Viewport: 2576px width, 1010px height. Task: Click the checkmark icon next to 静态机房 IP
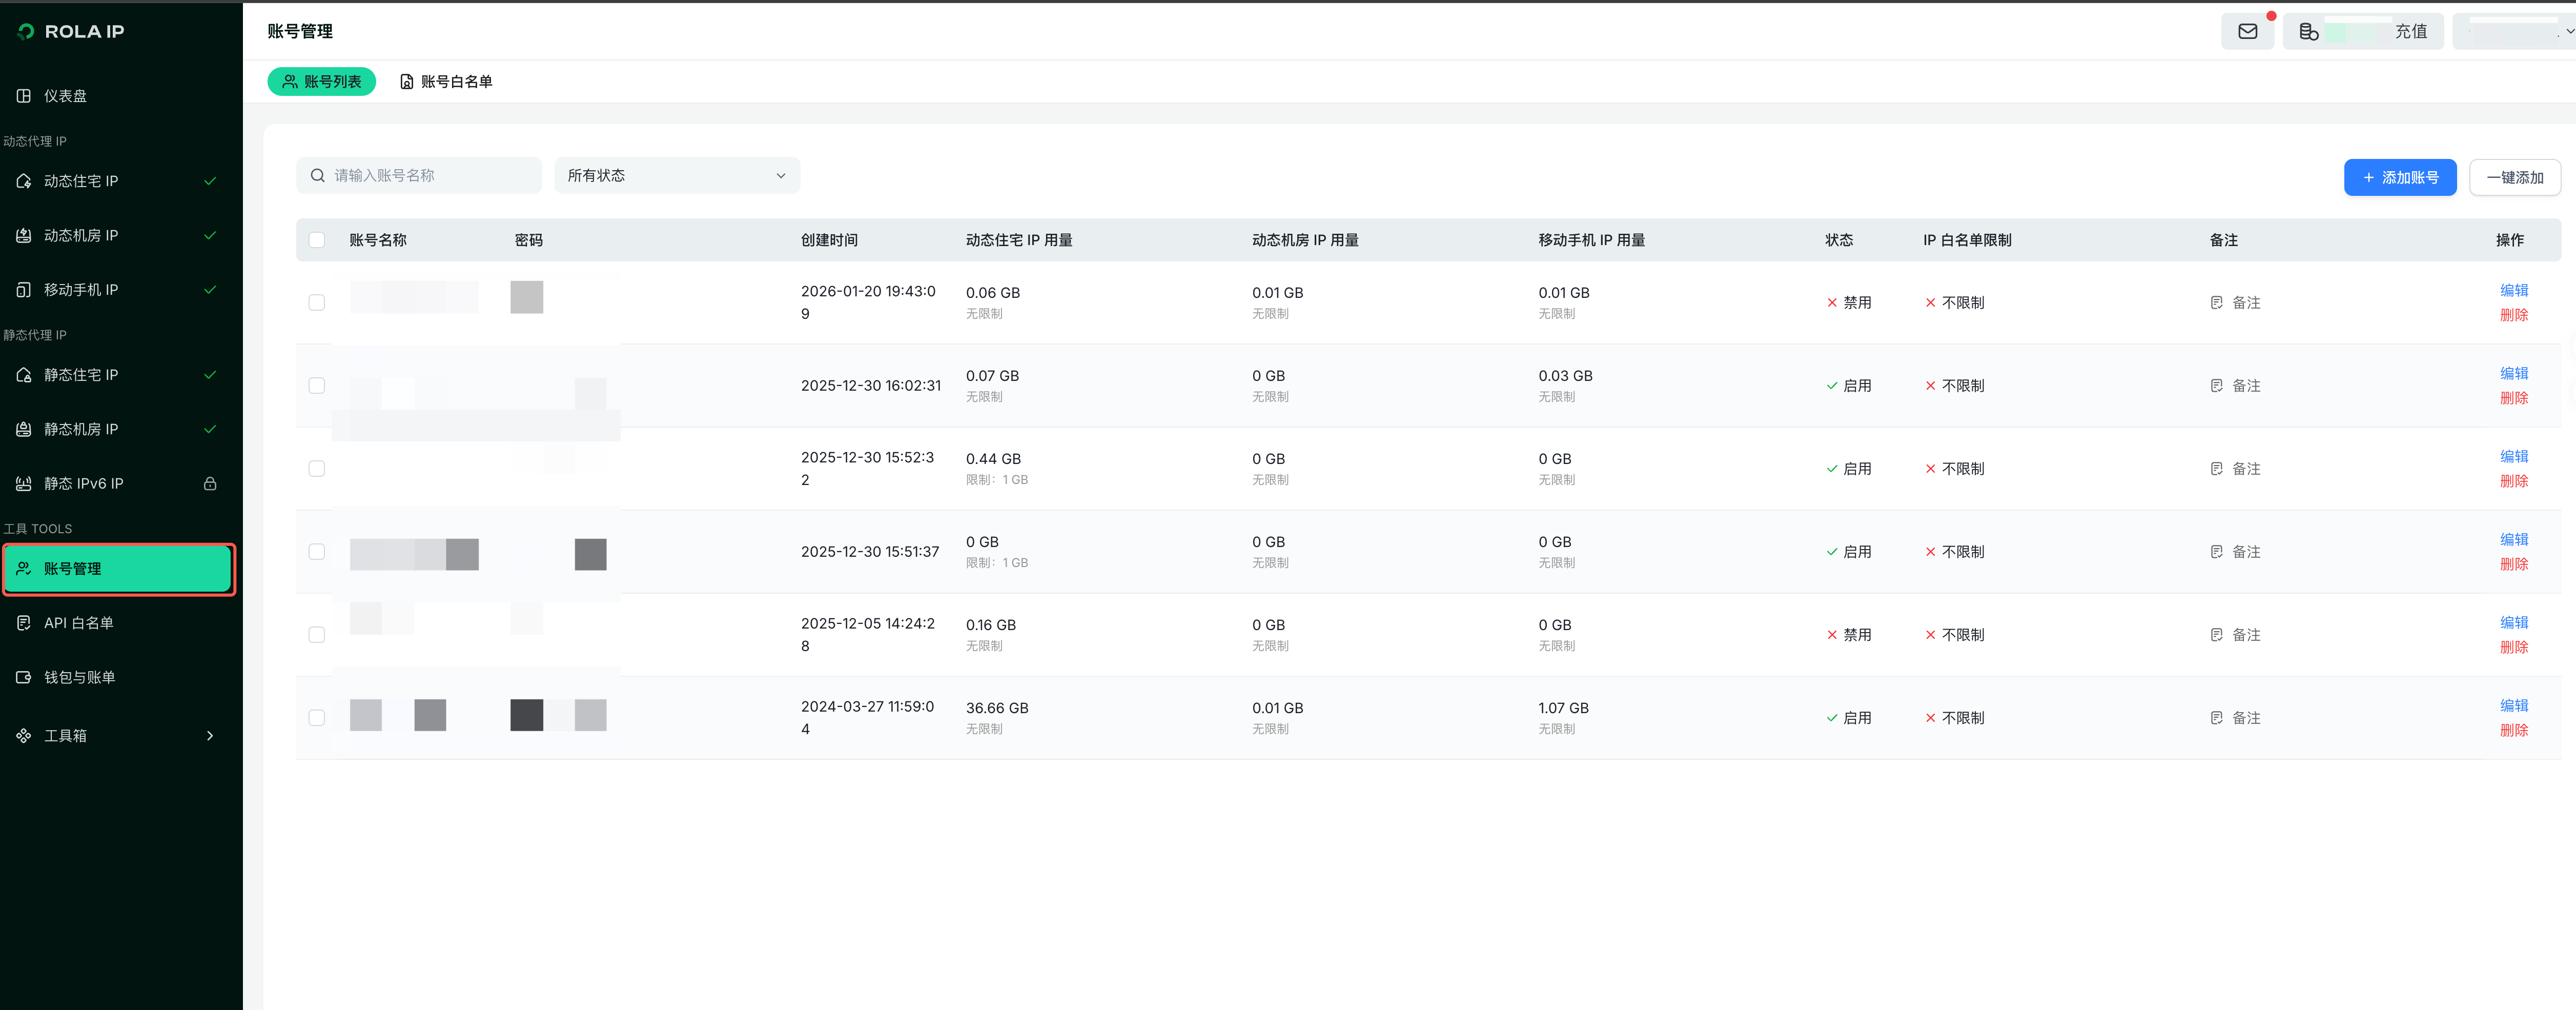210,429
